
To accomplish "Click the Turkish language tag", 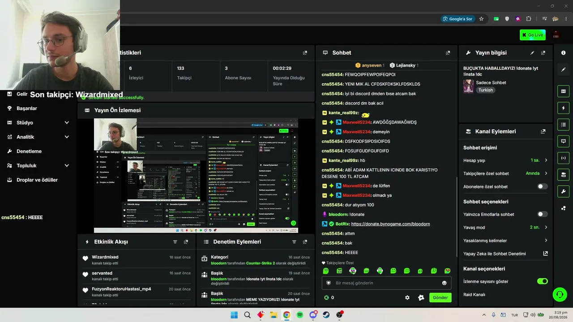I will click(x=485, y=90).
